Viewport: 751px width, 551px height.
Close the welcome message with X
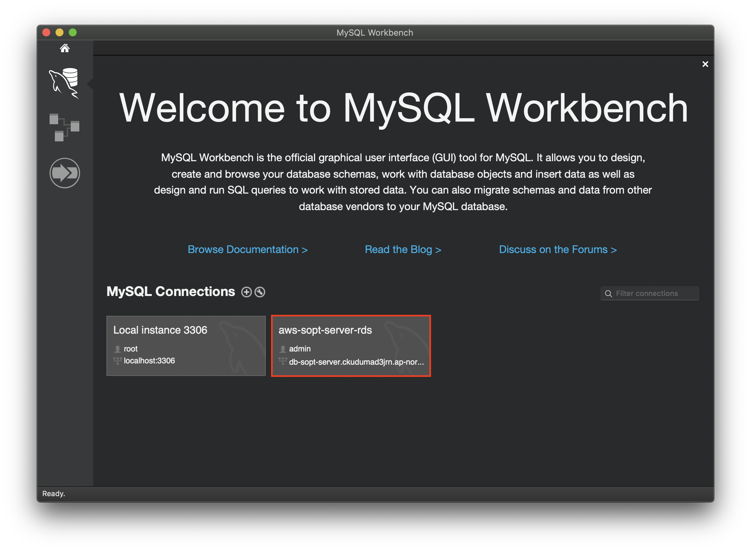point(705,64)
